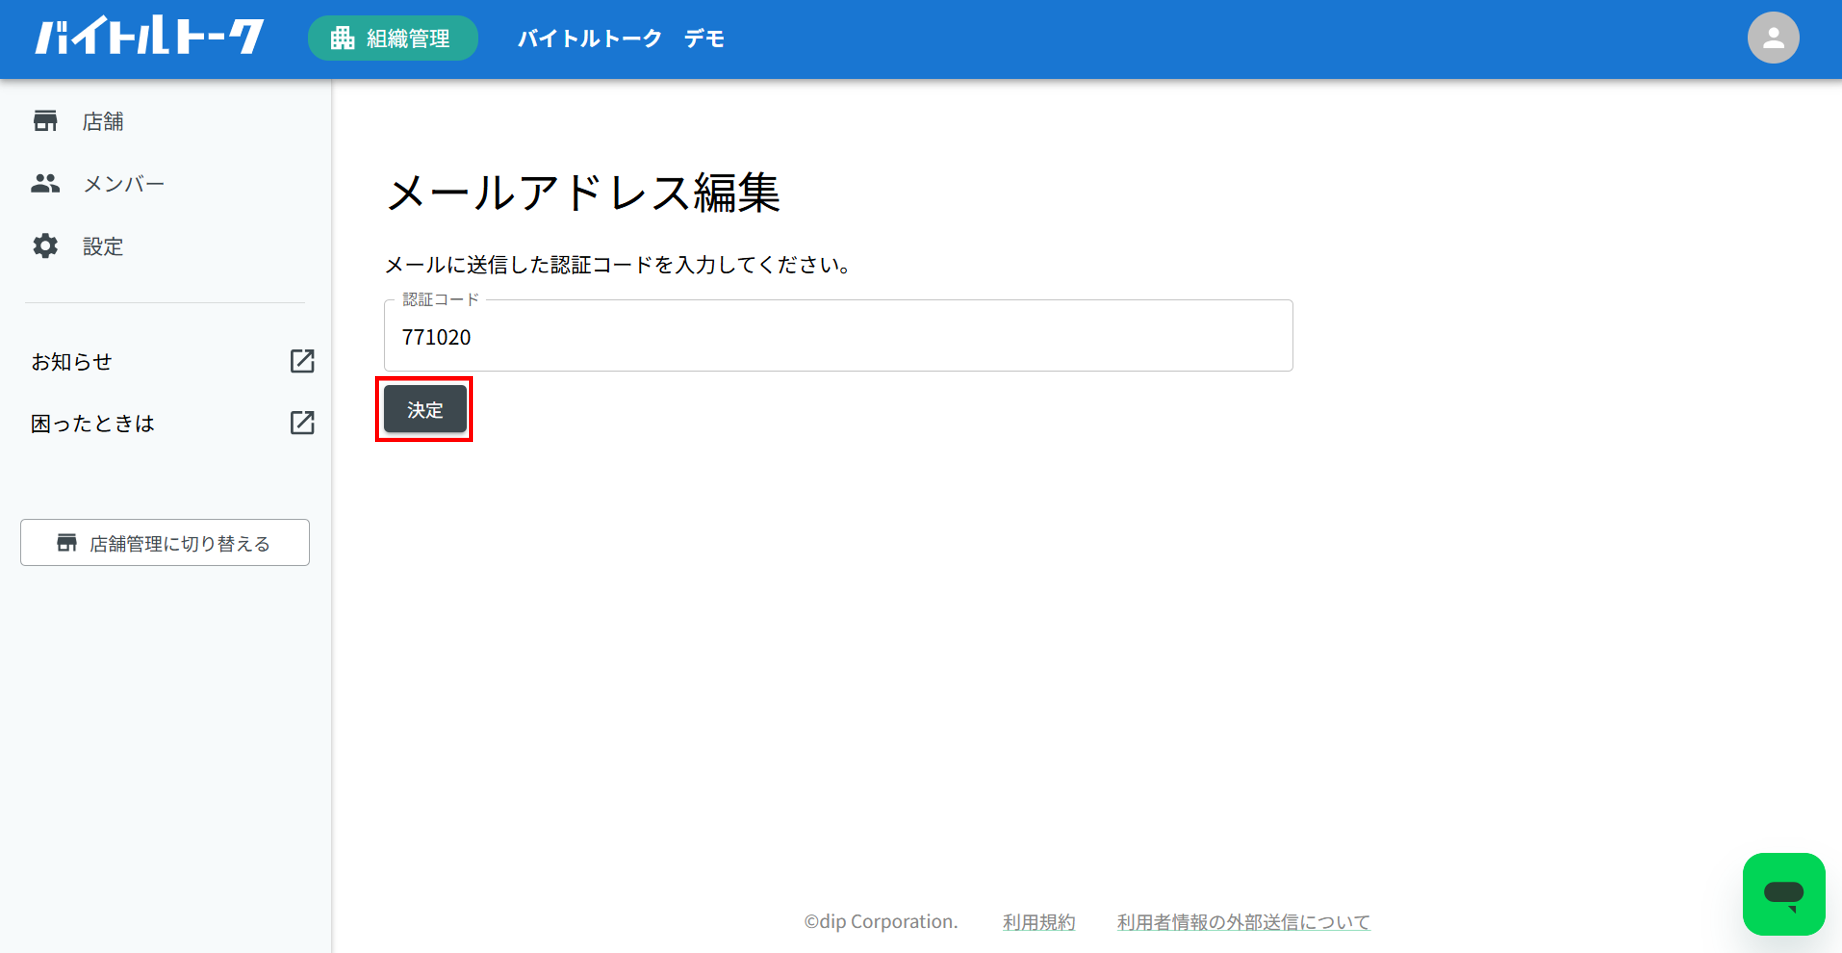The height and width of the screenshot is (953, 1842).
Task: Click the building icon in 組織管理
Action: click(x=343, y=38)
